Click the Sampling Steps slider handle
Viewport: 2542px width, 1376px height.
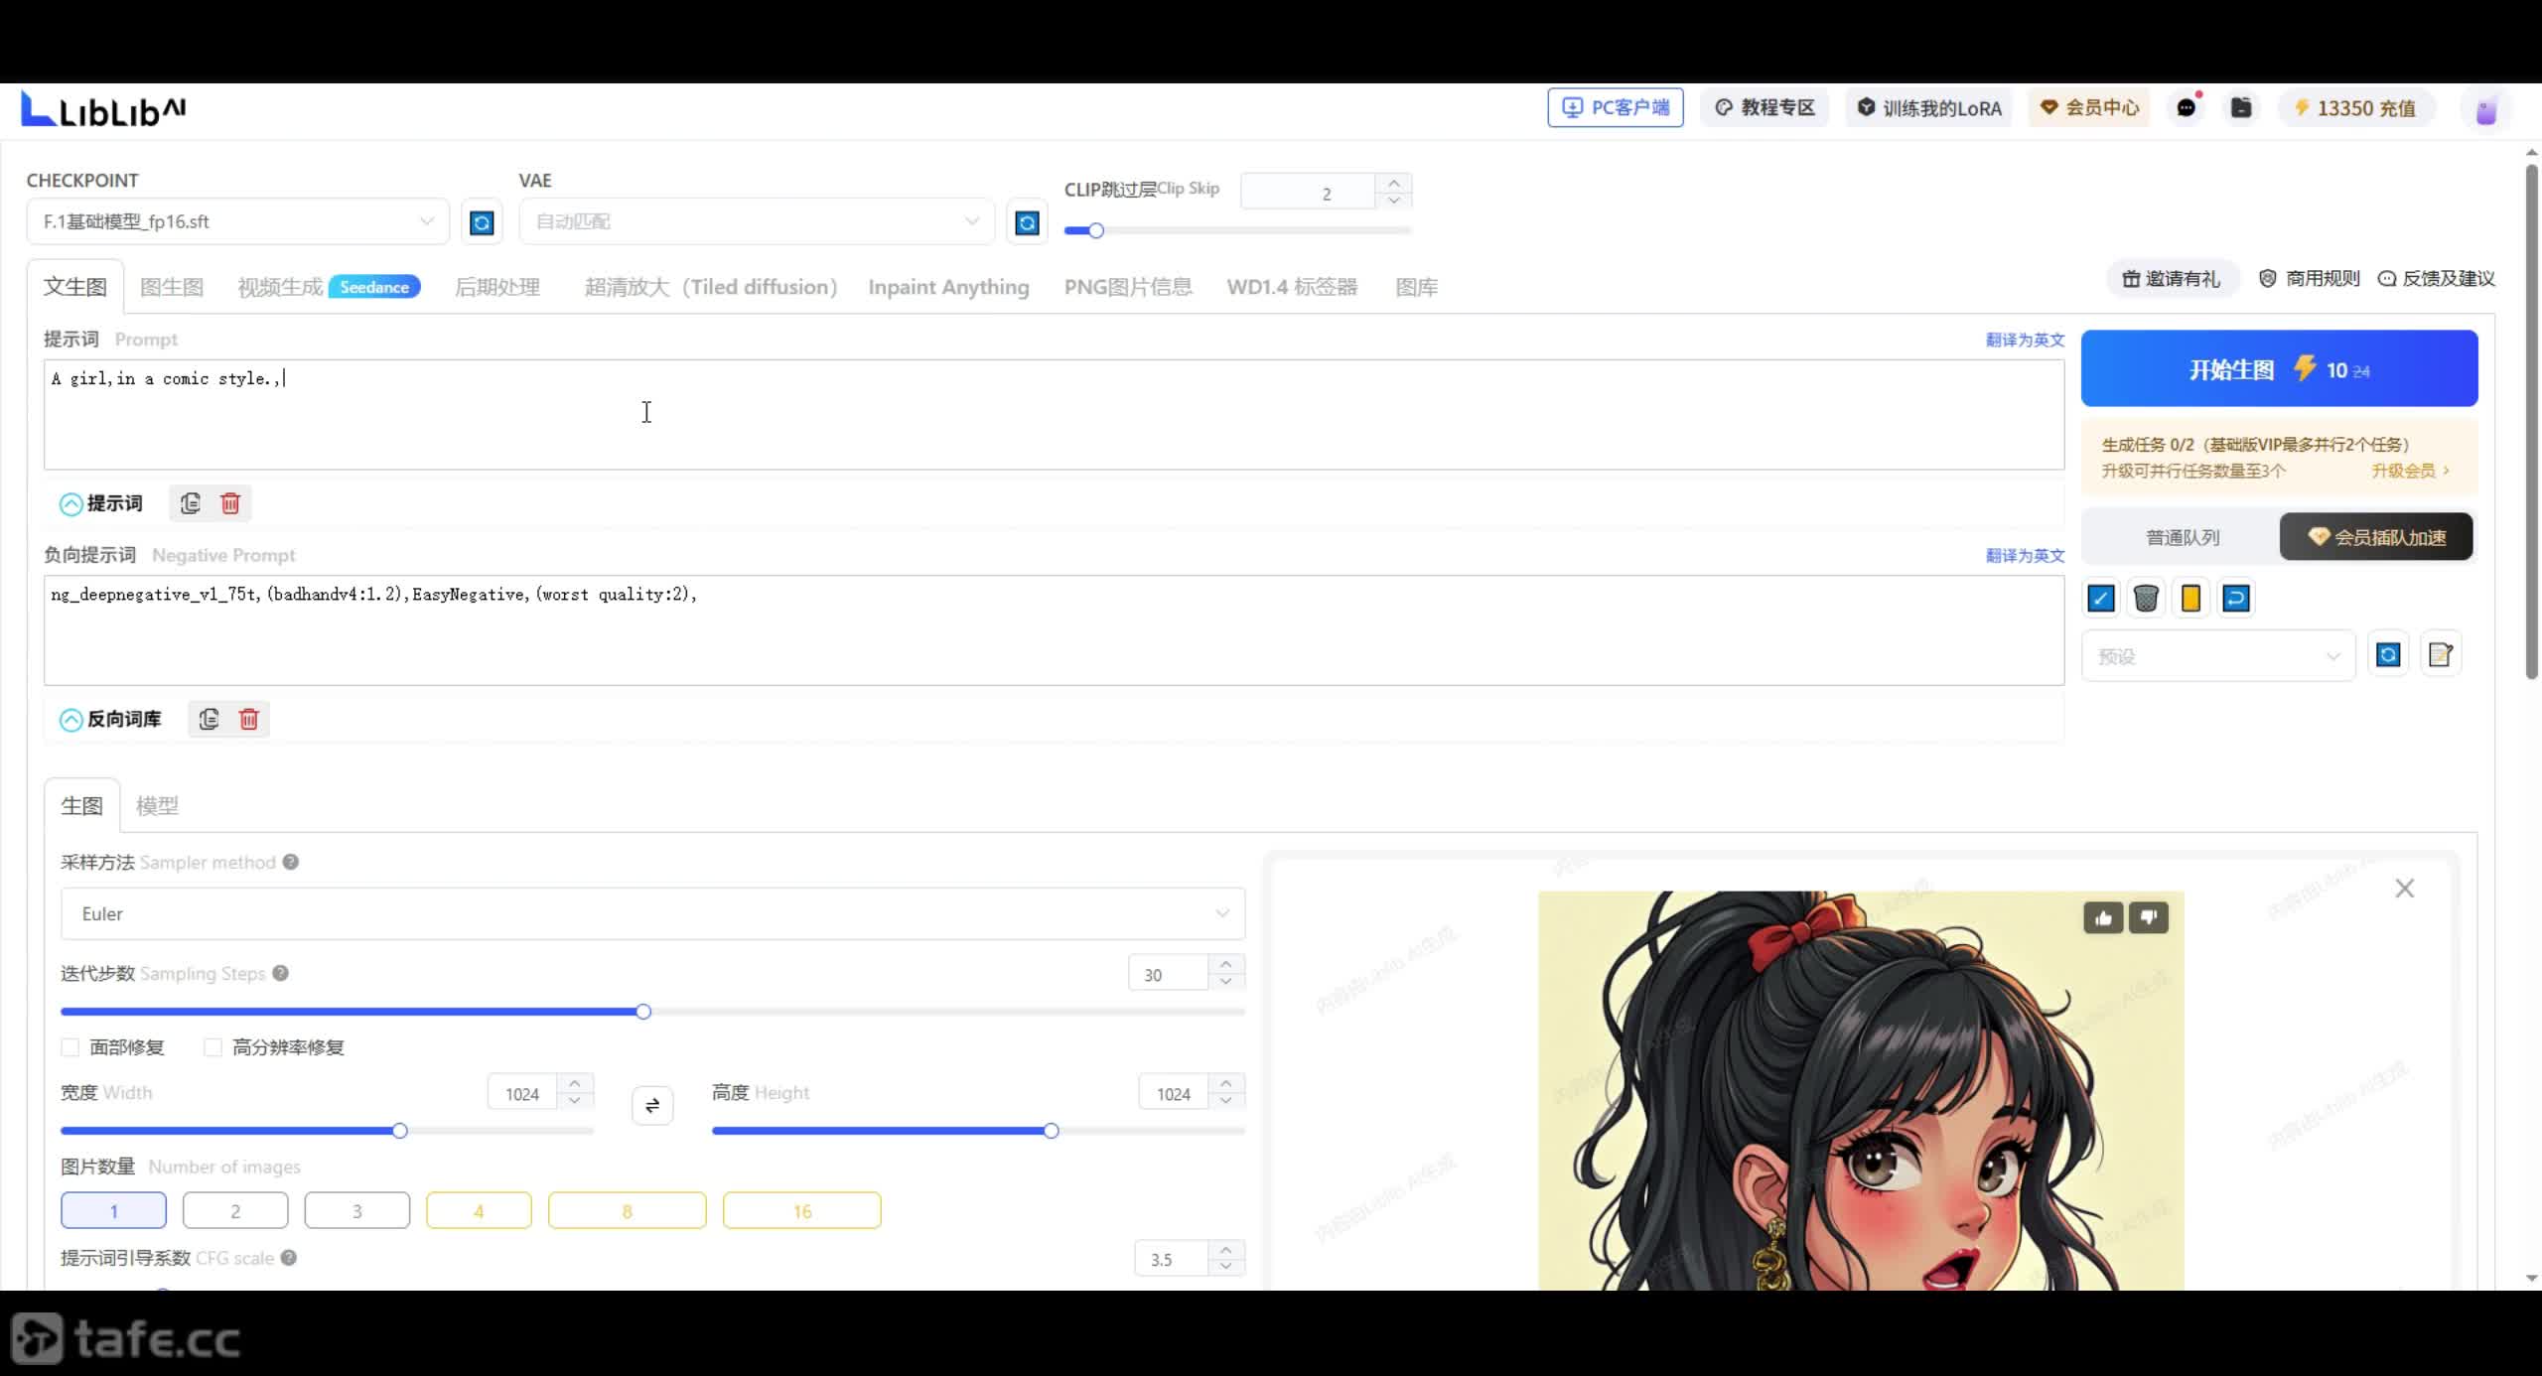pos(643,1012)
